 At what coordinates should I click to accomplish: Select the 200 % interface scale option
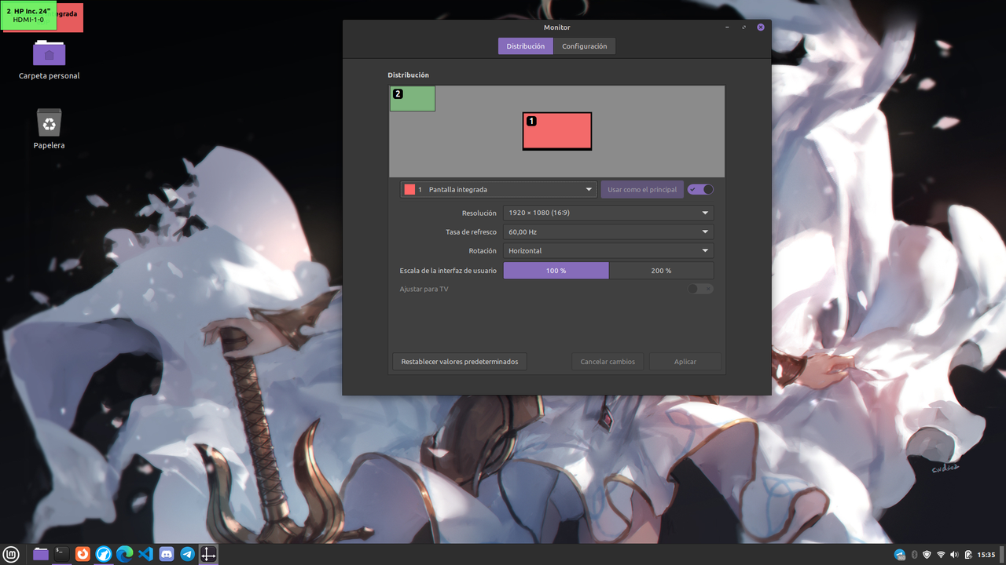point(661,270)
